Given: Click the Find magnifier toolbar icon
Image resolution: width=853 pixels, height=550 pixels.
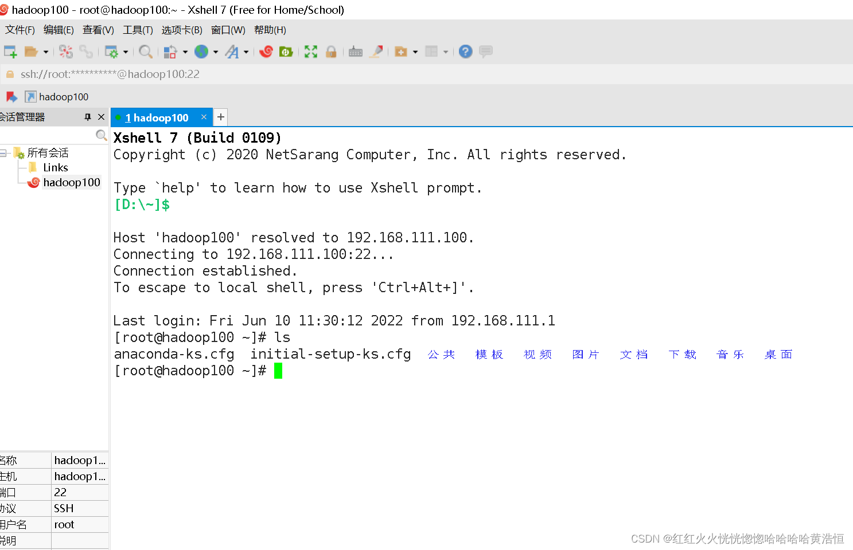Looking at the screenshot, I should coord(146,52).
